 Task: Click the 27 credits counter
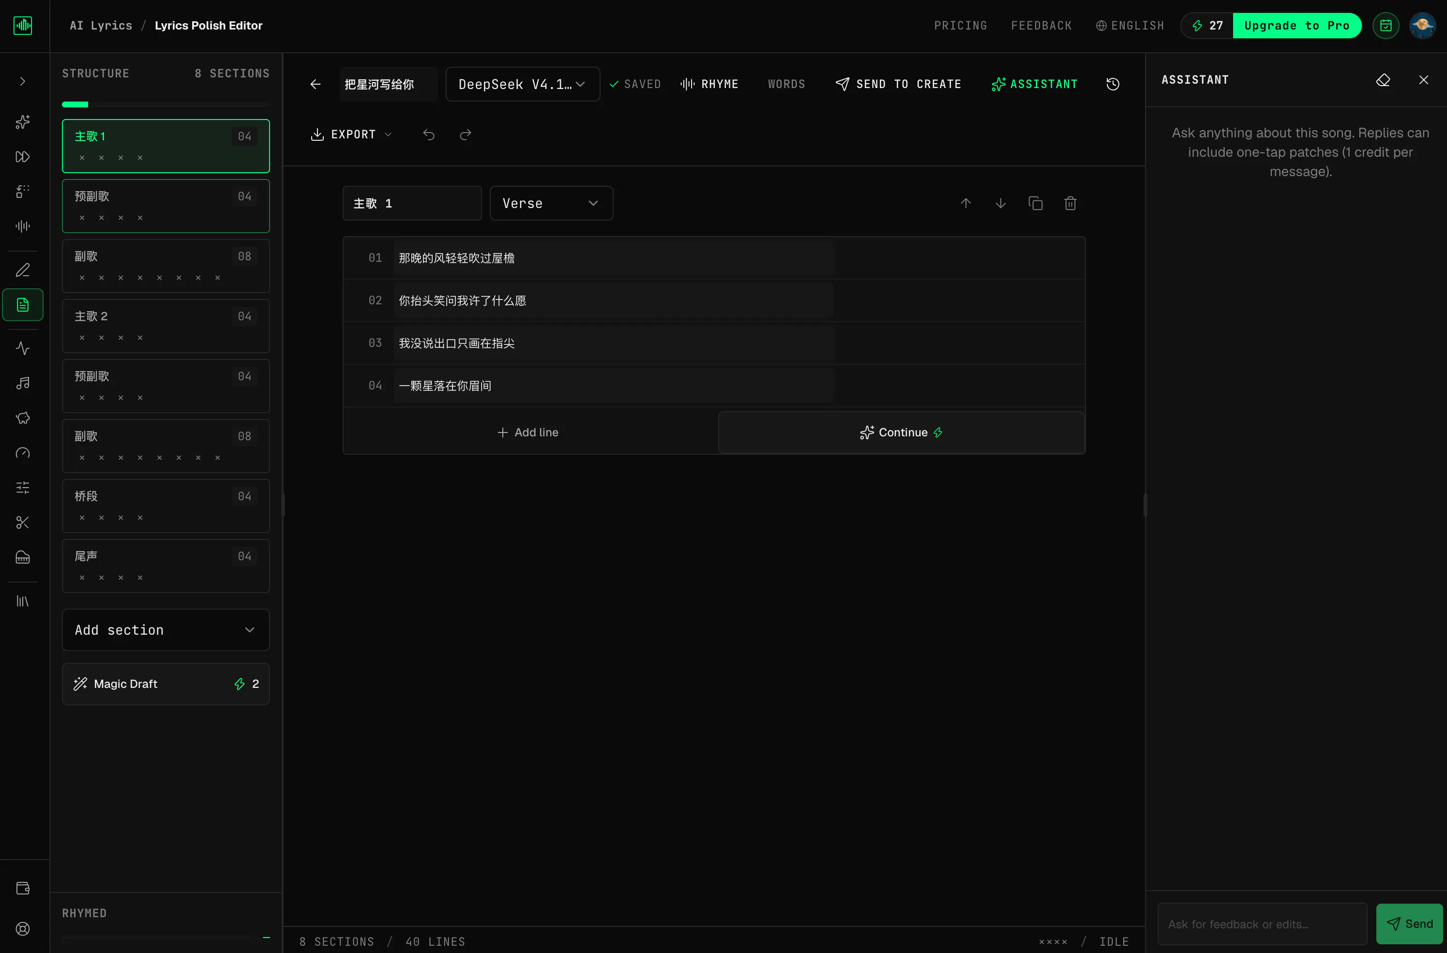[x=1207, y=26]
